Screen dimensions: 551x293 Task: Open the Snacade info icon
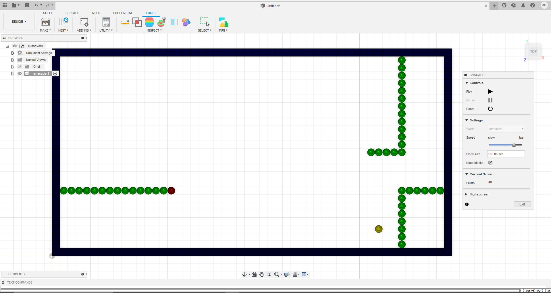point(467,204)
